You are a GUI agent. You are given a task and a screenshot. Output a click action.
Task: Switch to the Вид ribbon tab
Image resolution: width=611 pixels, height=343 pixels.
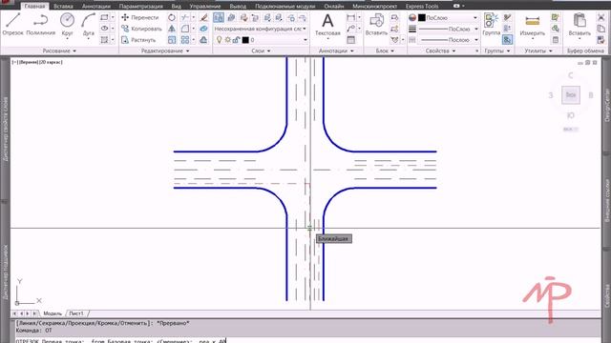(176, 7)
